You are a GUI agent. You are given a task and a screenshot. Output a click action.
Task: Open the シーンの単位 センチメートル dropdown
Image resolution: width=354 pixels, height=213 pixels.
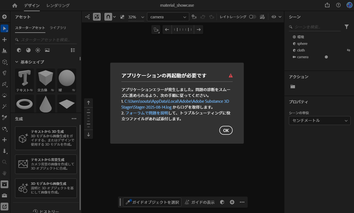pos(320,120)
